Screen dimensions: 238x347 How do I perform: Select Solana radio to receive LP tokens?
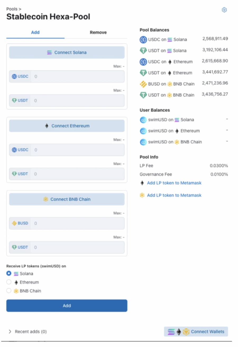pos(9,273)
